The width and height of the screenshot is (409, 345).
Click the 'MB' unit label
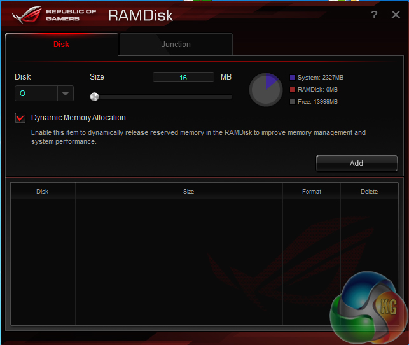[226, 77]
